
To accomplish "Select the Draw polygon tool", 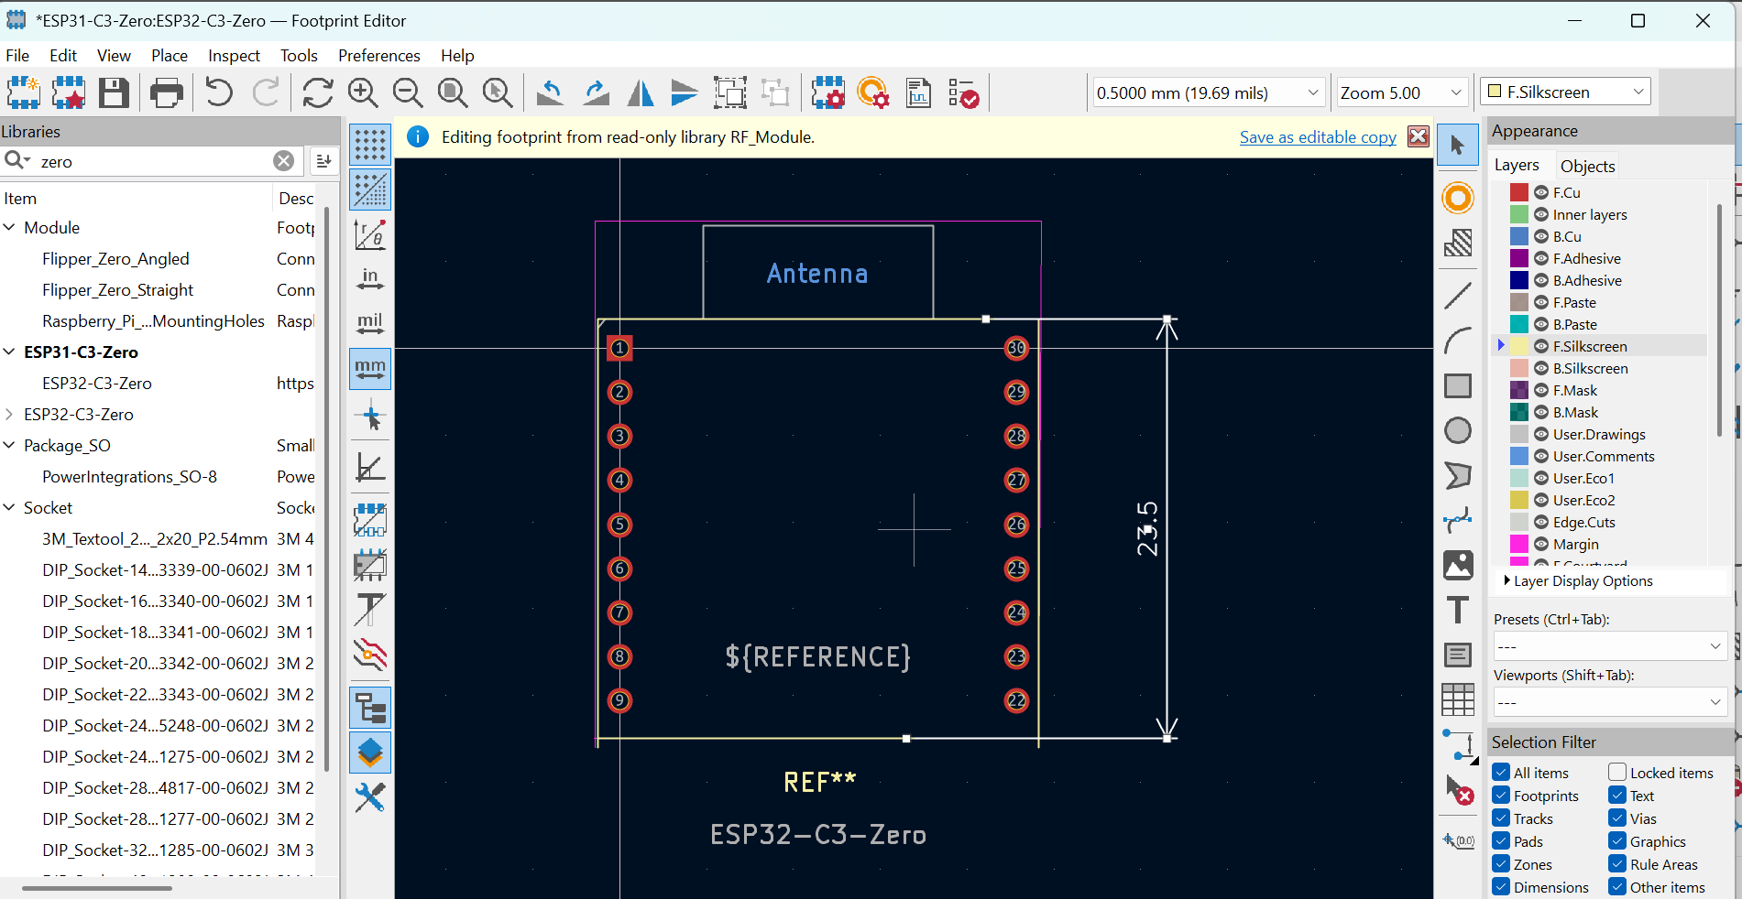I will (x=1458, y=475).
